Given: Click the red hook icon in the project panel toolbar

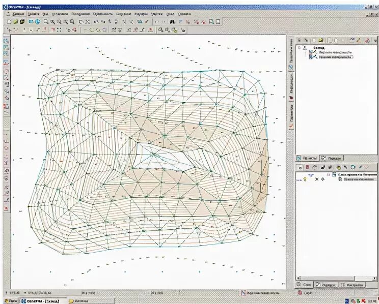Looking at the screenshot, I should [367, 40].
